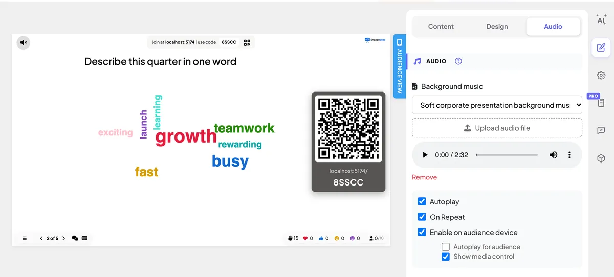
Task: Open the 3D cube sidebar icon
Action: 601,158
